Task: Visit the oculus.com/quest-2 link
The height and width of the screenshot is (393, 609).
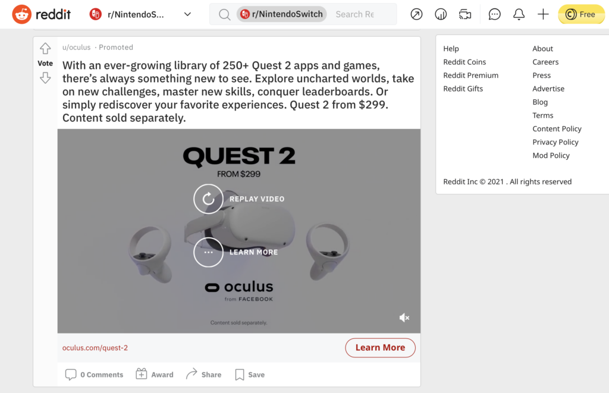Action: point(95,348)
